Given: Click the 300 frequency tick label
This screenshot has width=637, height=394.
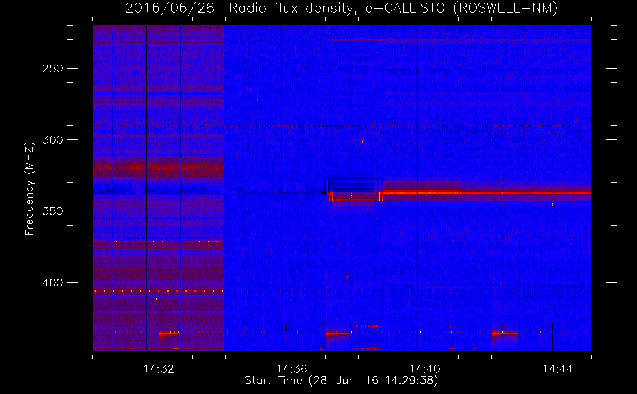Looking at the screenshot, I should point(53,140).
